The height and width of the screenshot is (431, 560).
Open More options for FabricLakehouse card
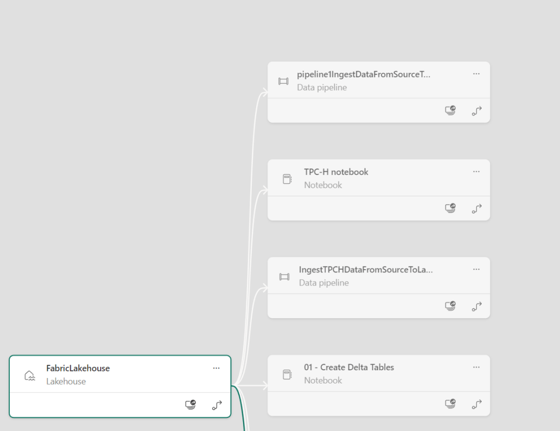(216, 368)
